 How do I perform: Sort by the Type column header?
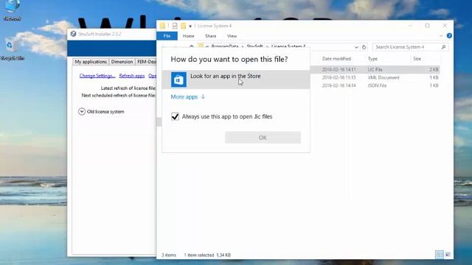[x=372, y=59]
